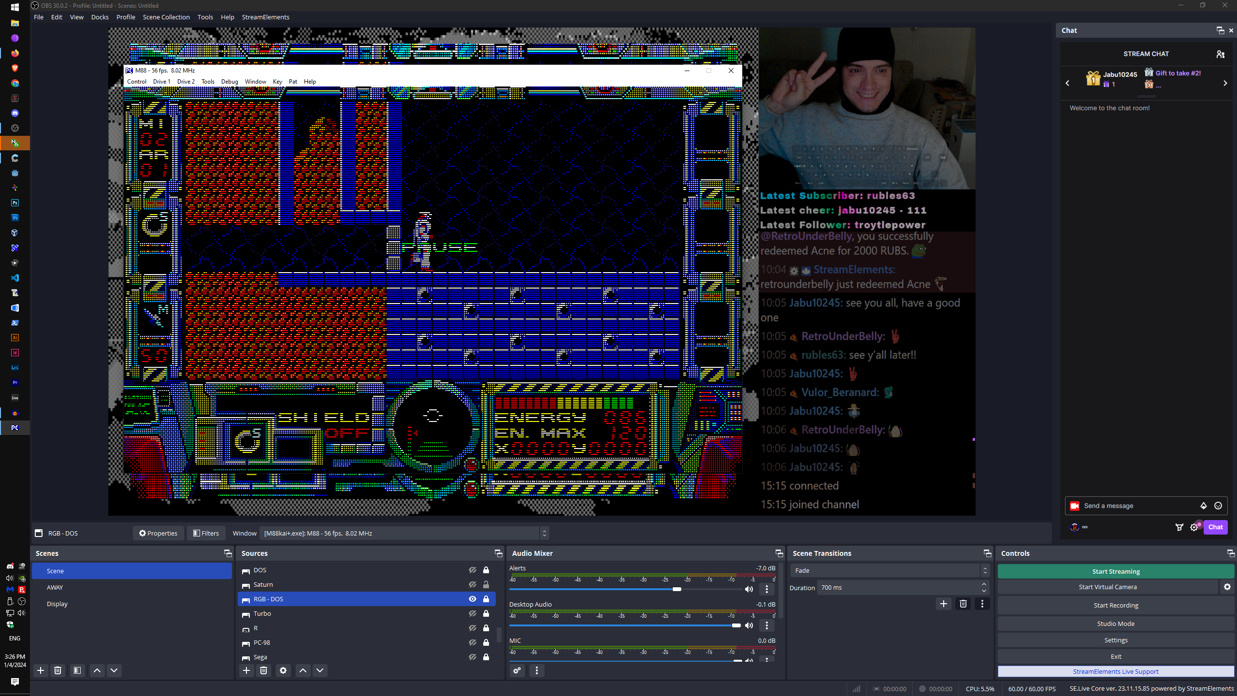Open the Docks menu
This screenshot has width=1237, height=696.
pyautogui.click(x=100, y=17)
